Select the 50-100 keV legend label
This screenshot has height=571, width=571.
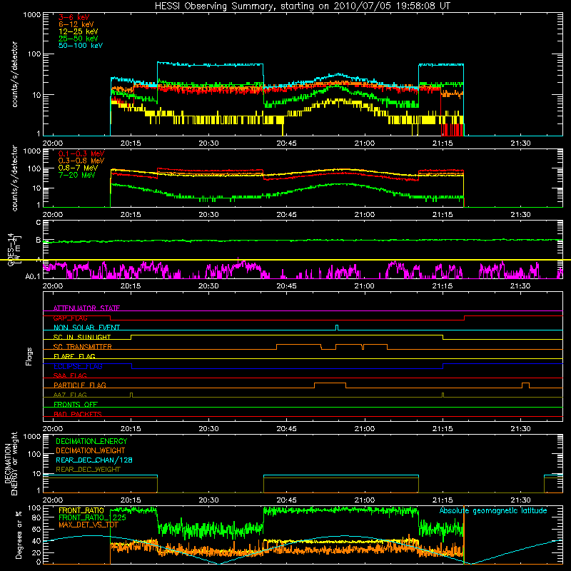pos(81,46)
